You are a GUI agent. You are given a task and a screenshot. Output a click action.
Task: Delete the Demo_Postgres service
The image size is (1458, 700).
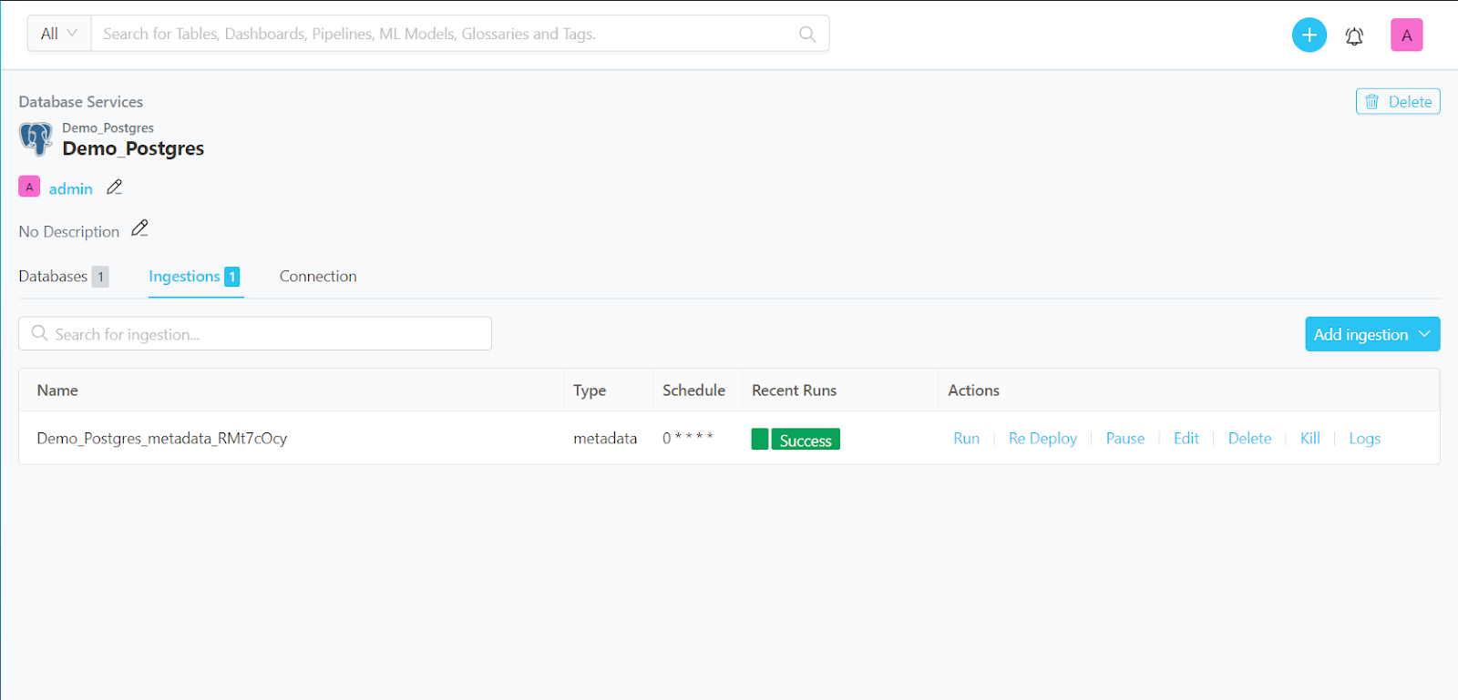tap(1397, 102)
